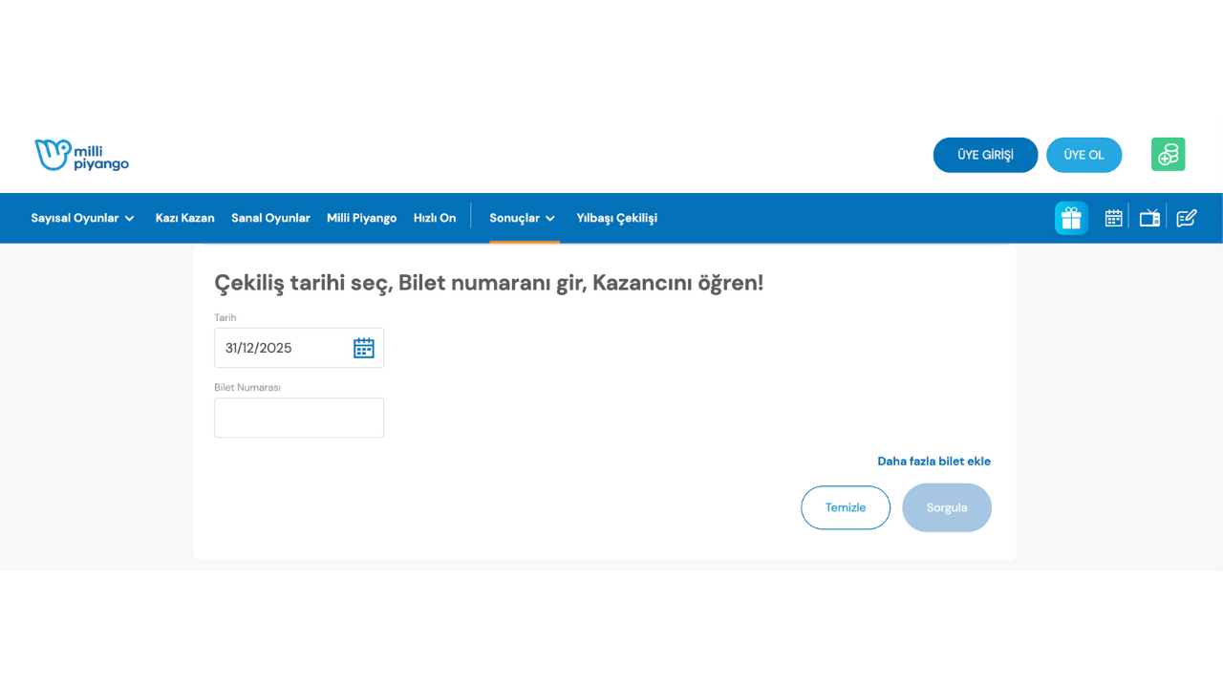Go to Sanal Oyunlar in the navbar
Screen dimensions: 1223x688
(x=270, y=218)
